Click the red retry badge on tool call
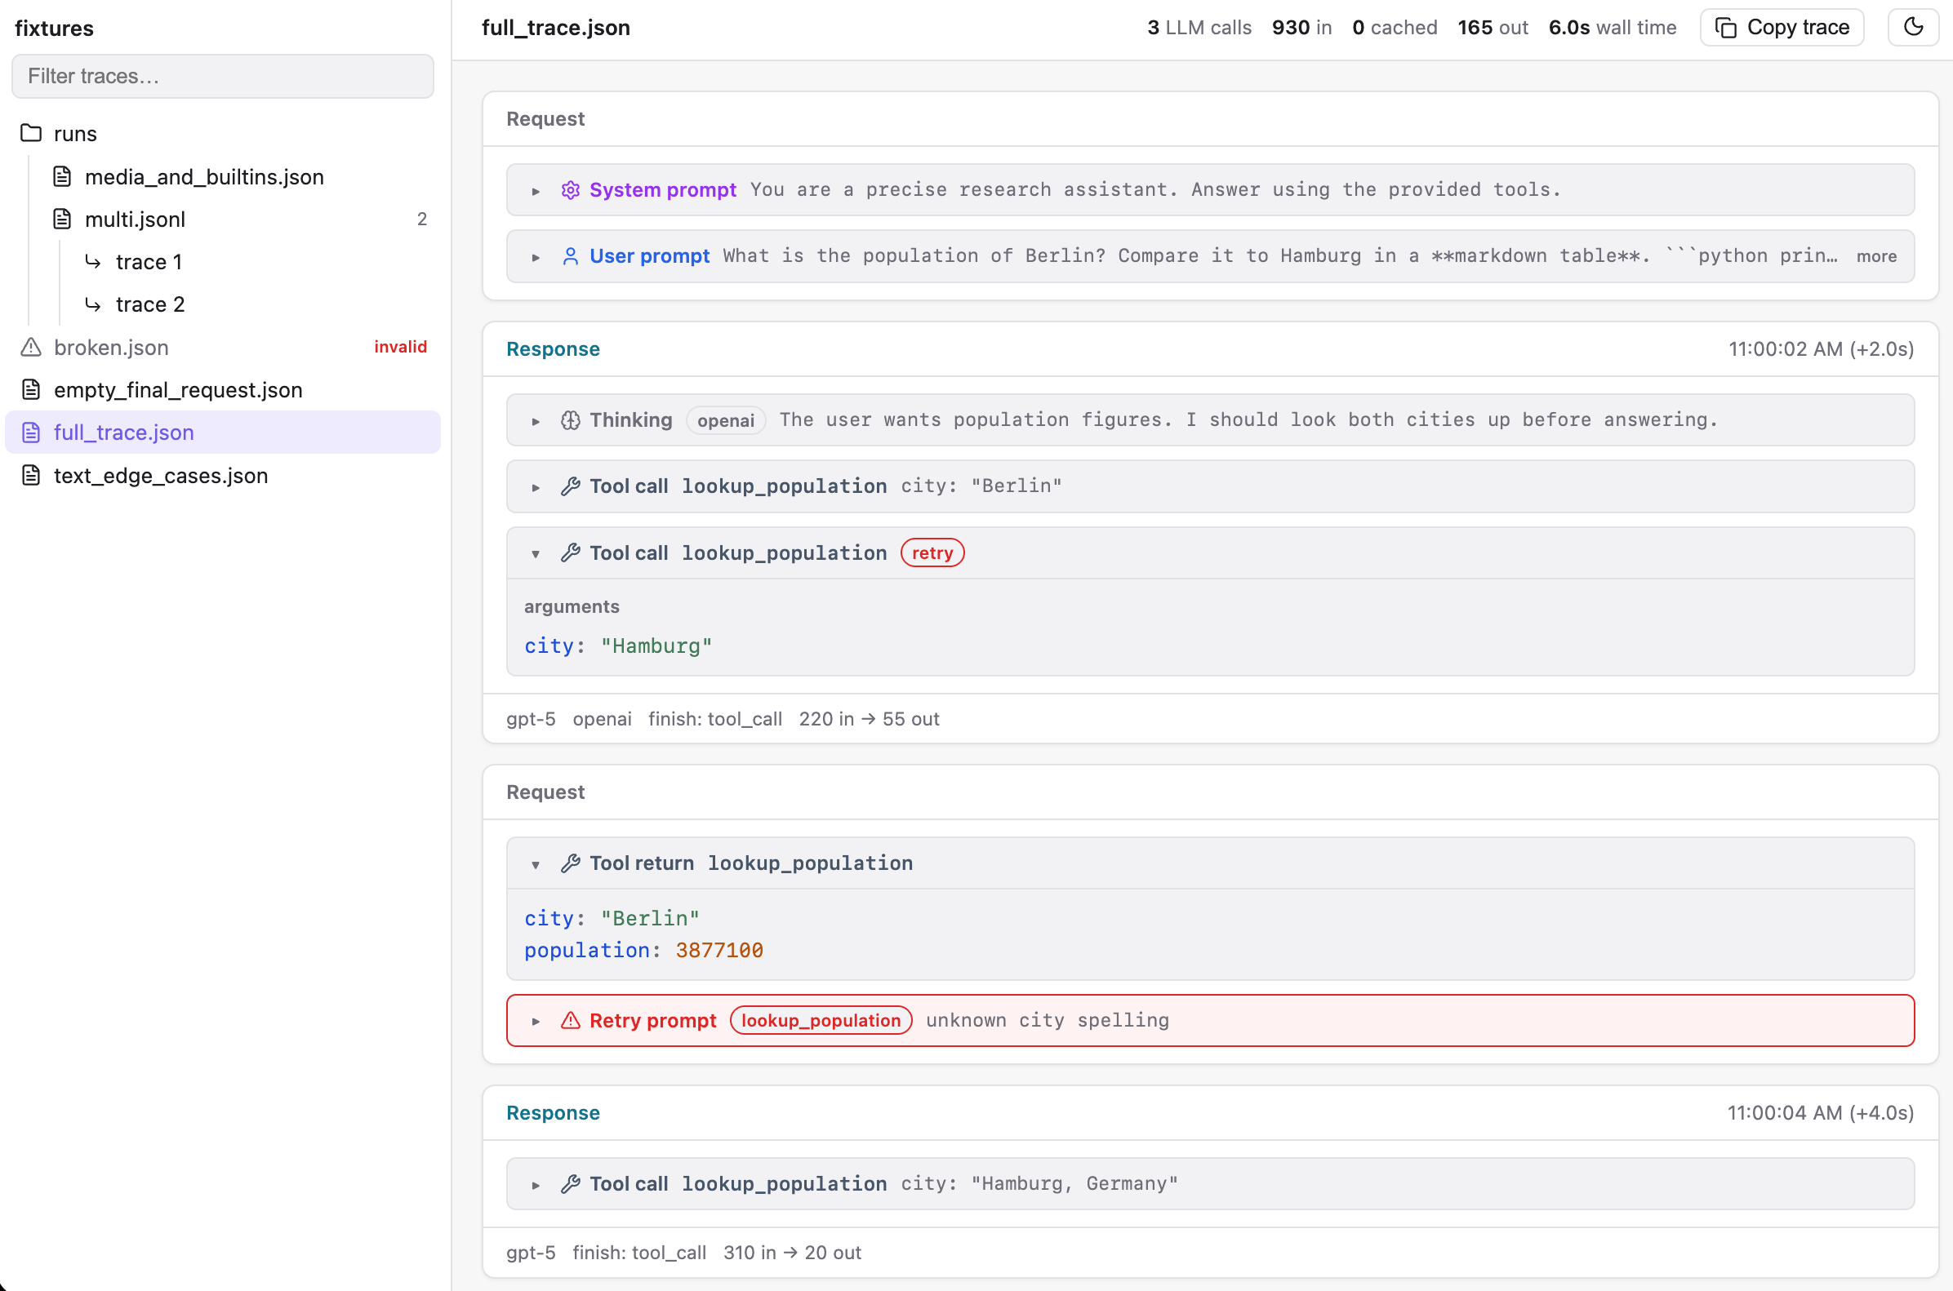 coord(932,553)
